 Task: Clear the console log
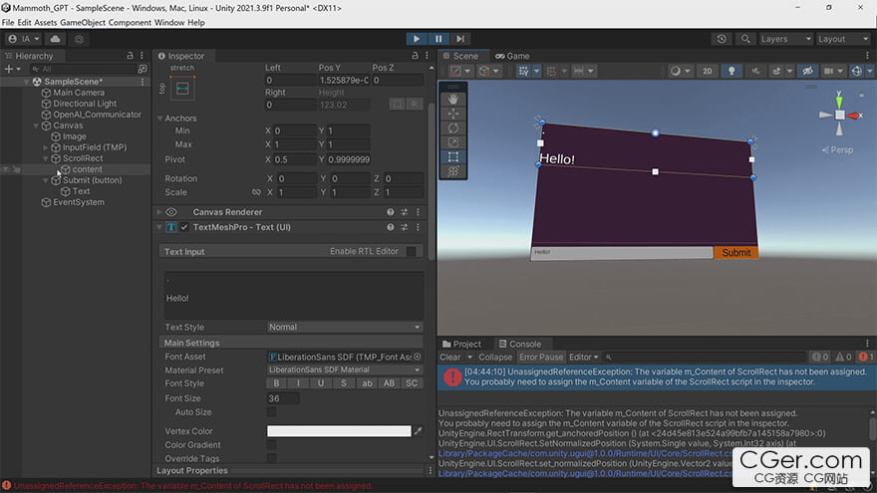(x=450, y=357)
